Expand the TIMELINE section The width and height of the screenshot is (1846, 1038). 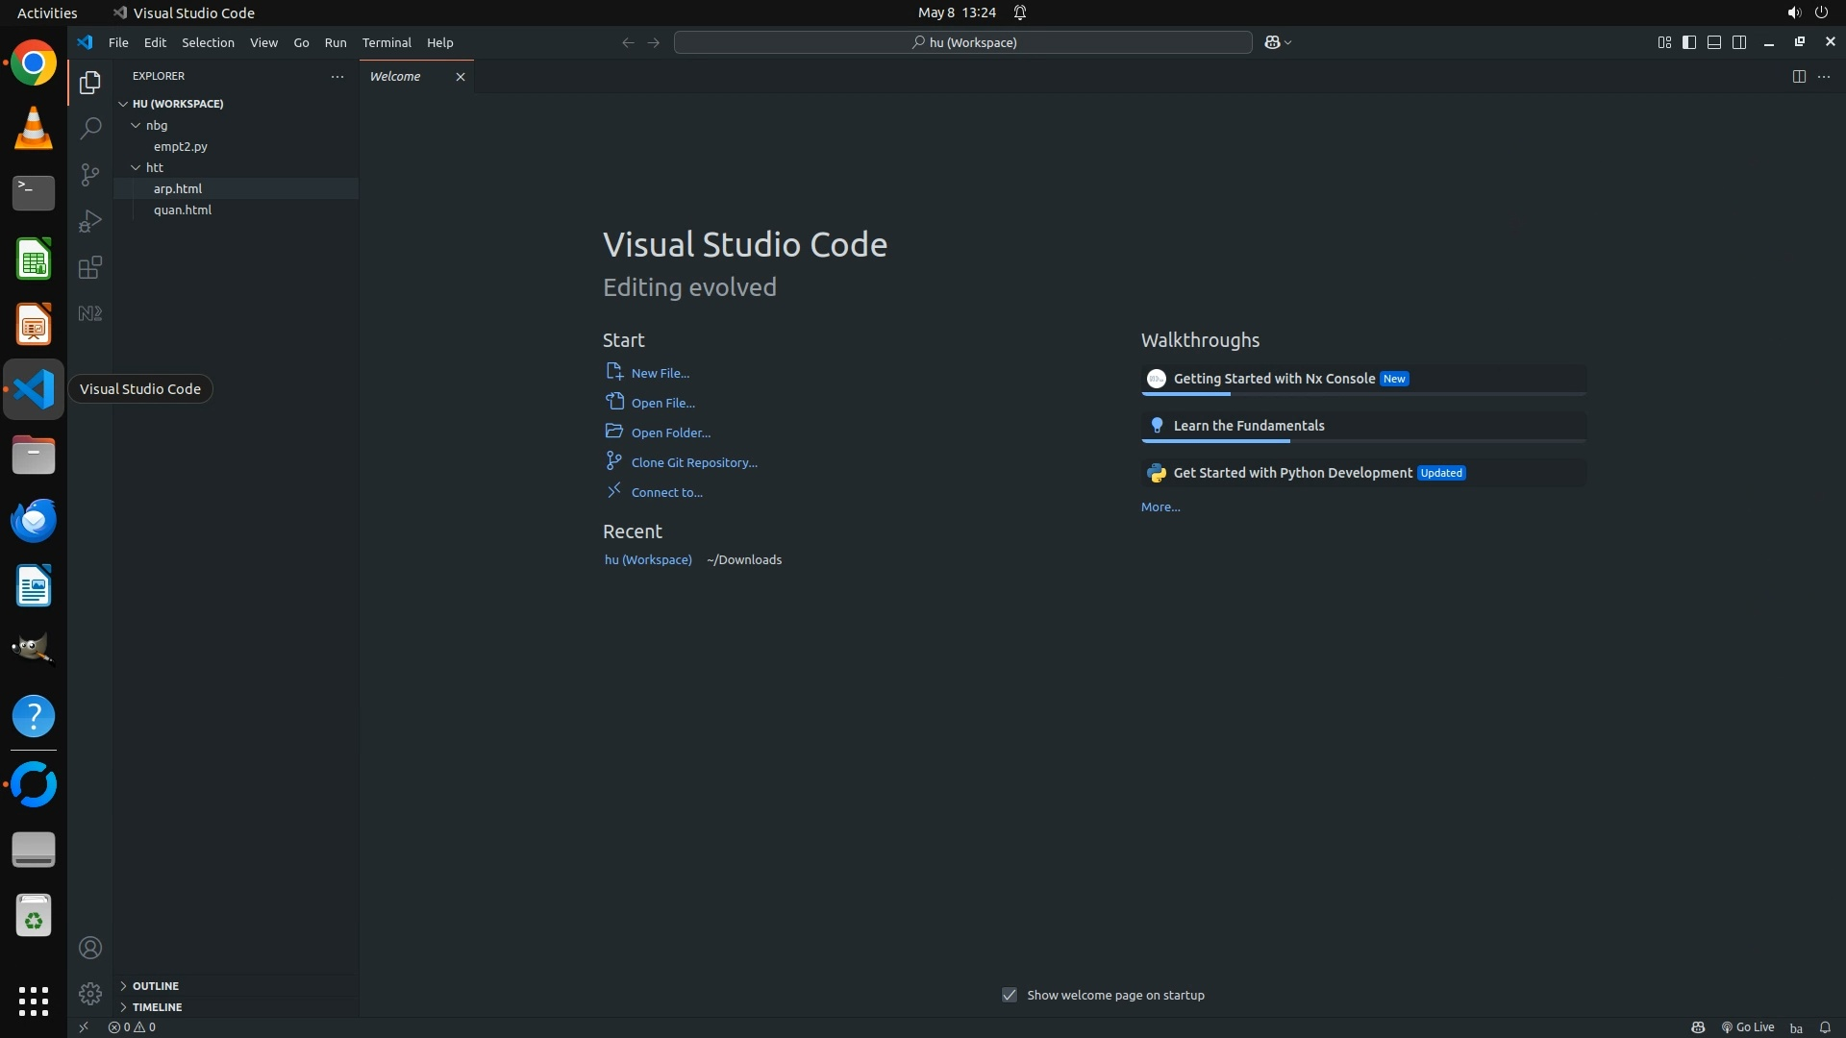[x=157, y=1006]
